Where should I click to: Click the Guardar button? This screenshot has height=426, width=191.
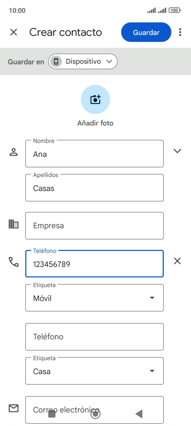point(146,32)
